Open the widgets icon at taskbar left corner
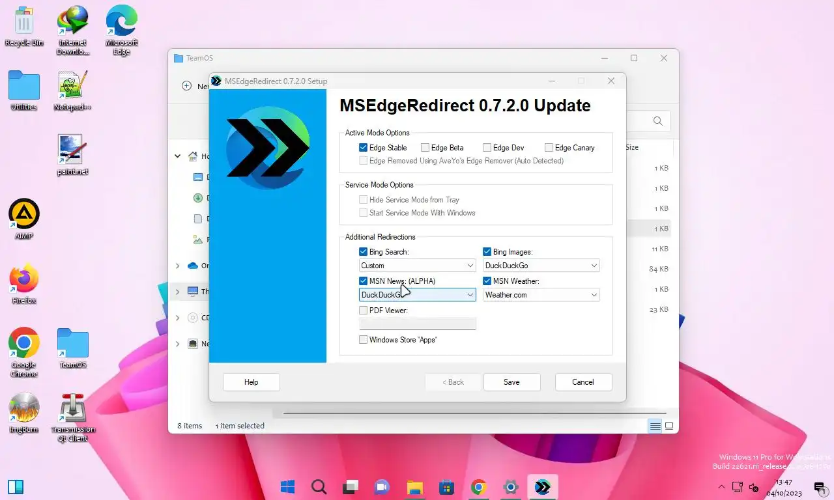The image size is (834, 500). (16, 486)
